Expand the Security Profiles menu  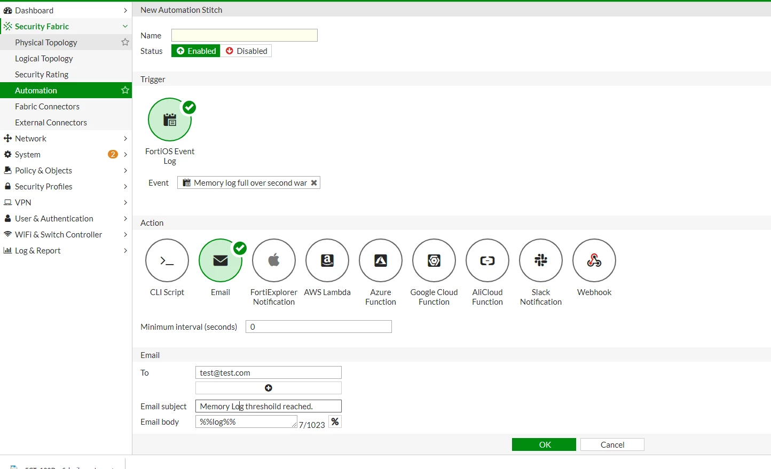[x=66, y=186]
